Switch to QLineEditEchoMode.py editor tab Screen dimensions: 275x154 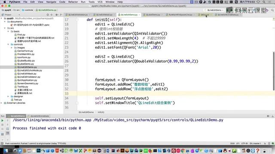pos(228,15)
